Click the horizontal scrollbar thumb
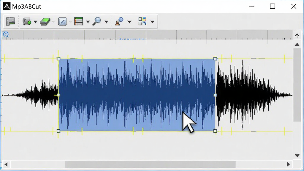This screenshot has width=304, height=171. click(x=150, y=164)
